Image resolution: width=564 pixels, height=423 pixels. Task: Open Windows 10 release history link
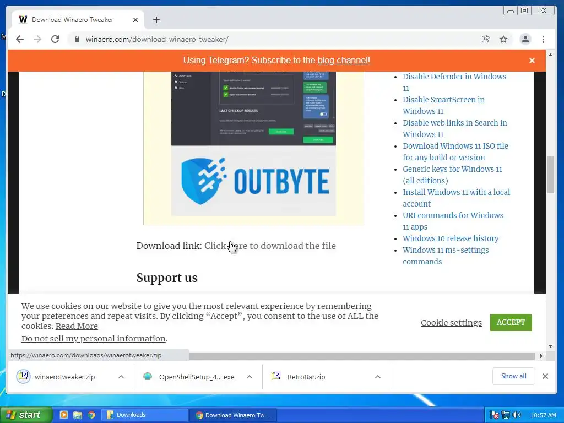click(451, 238)
